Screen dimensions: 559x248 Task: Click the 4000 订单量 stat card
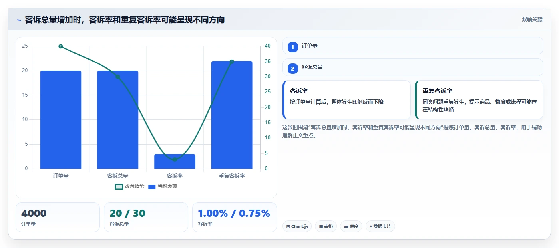click(x=58, y=217)
